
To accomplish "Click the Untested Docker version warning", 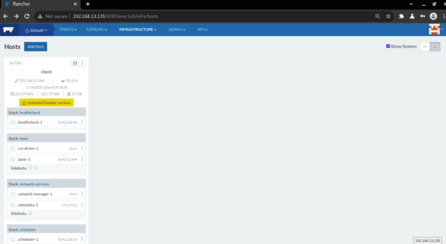I will point(47,103).
